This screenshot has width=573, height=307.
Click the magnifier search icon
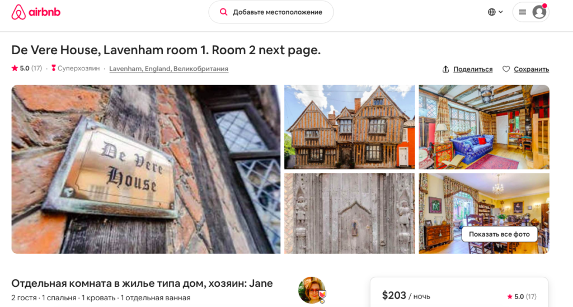click(223, 12)
